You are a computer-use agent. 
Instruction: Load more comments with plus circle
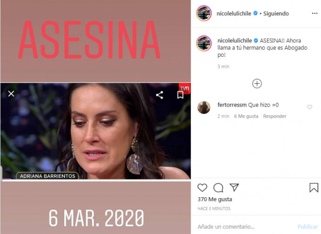click(257, 84)
